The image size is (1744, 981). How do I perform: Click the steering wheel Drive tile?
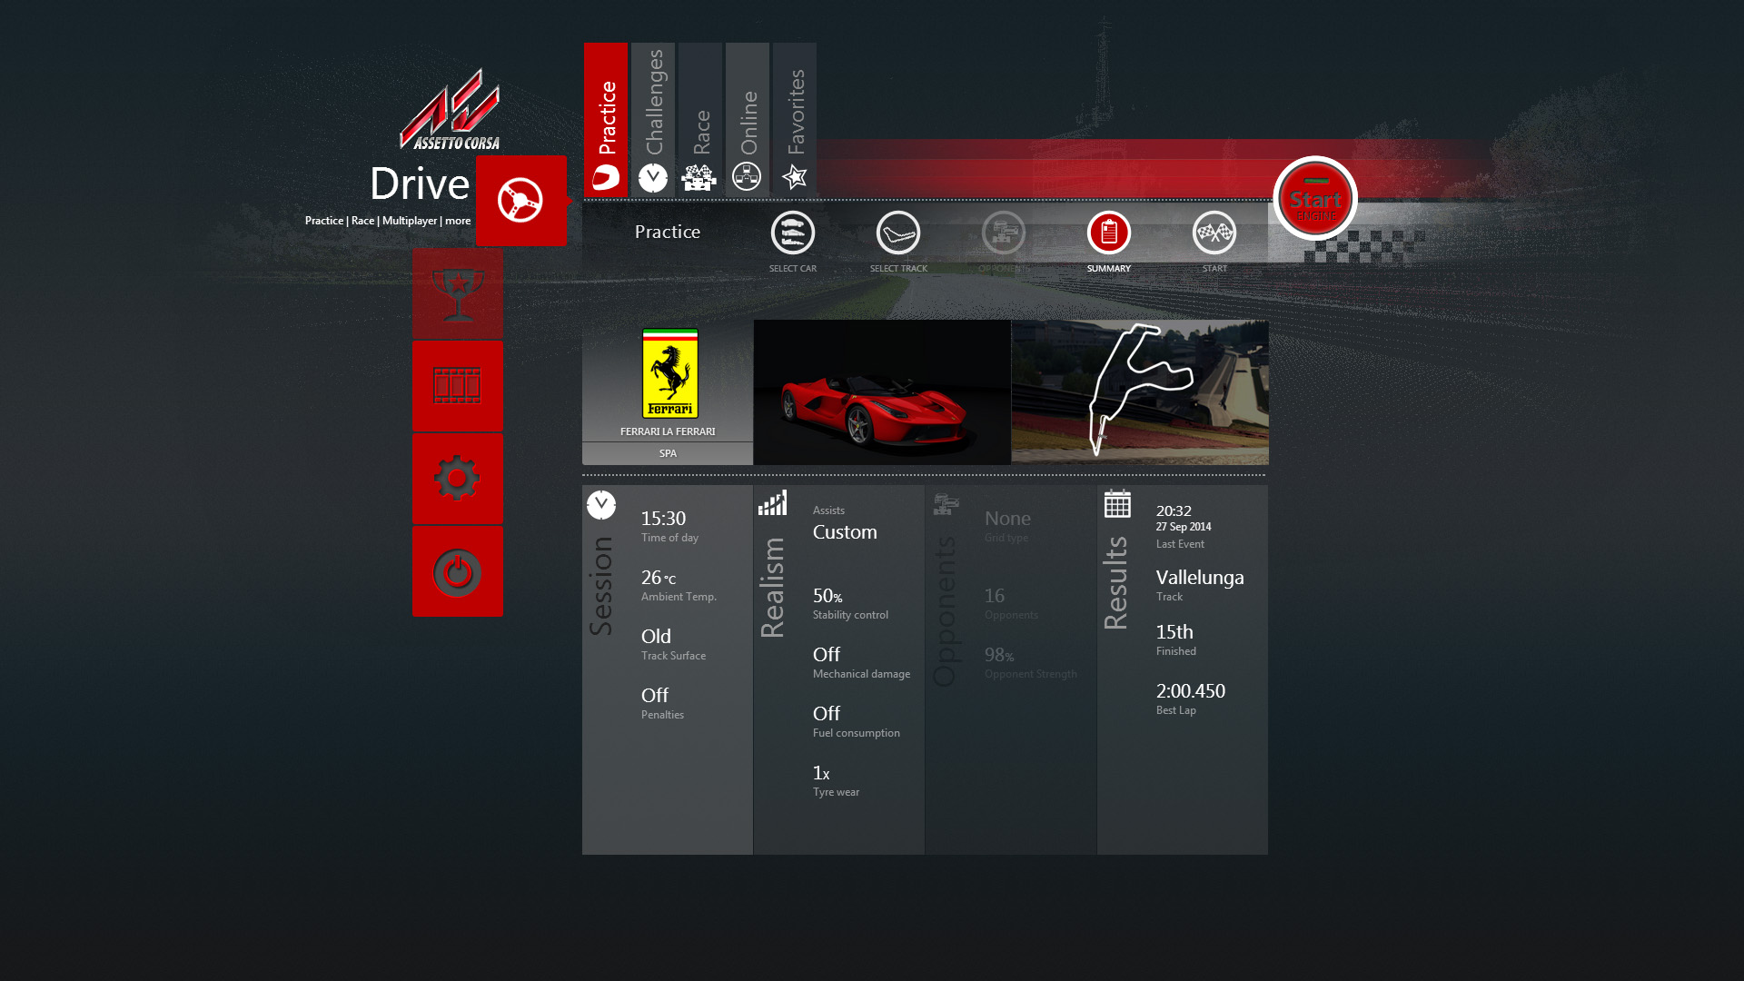pos(520,201)
